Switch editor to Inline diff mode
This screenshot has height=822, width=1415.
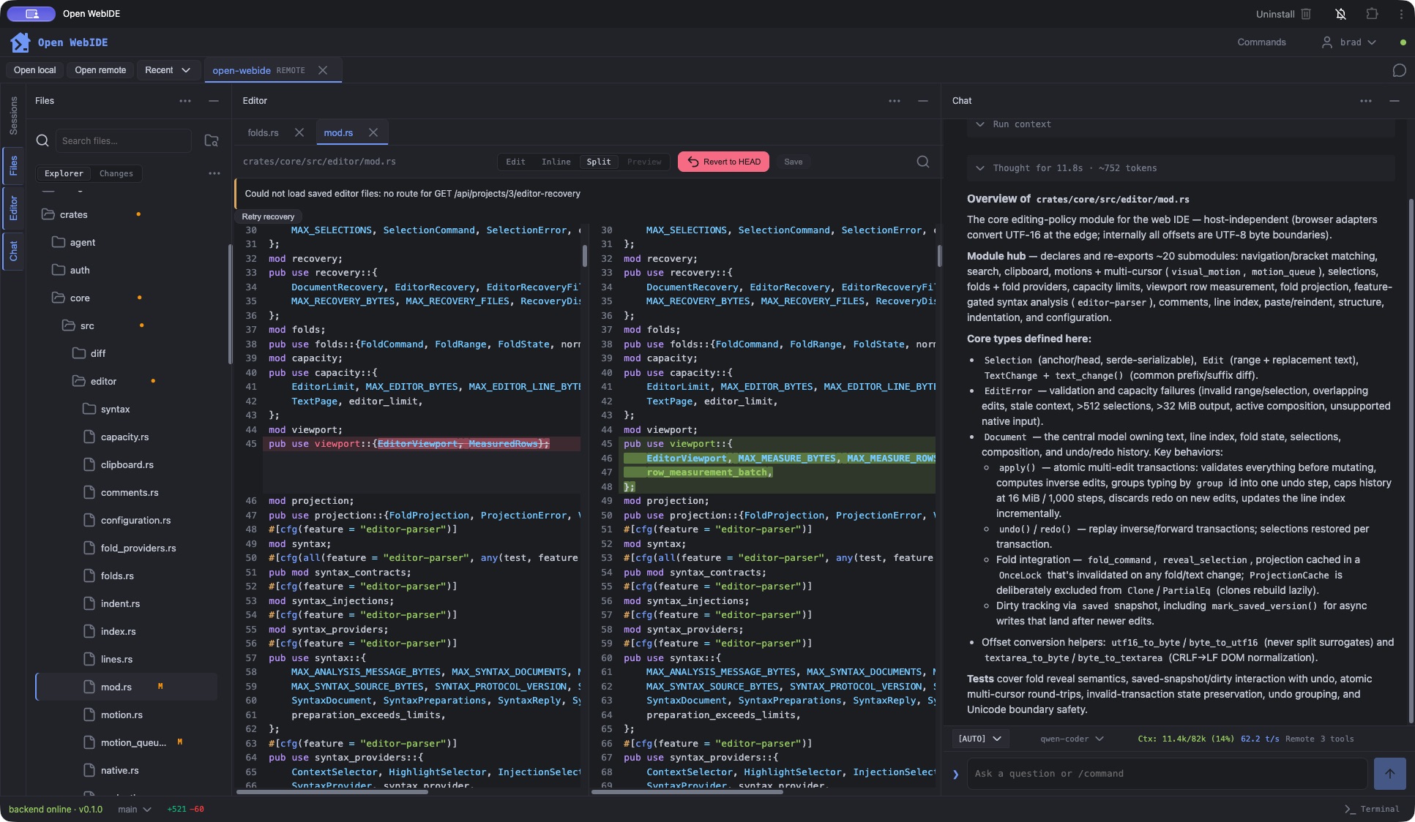[x=556, y=162]
